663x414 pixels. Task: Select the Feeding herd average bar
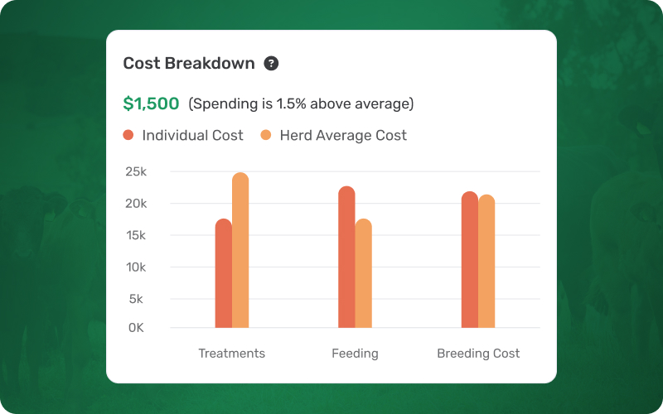tap(364, 273)
